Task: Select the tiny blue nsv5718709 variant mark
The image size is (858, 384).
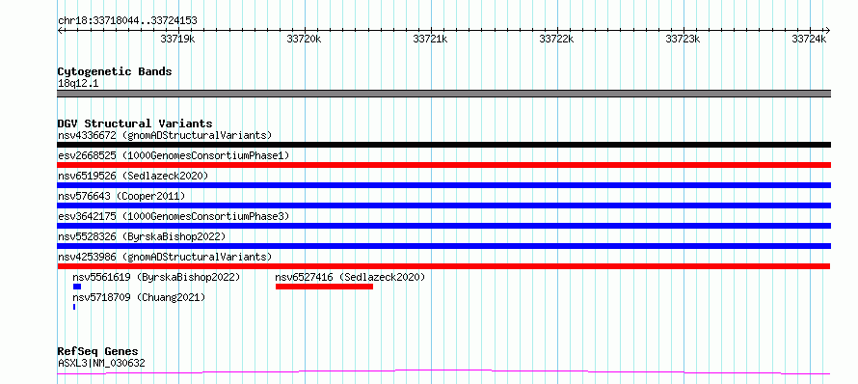Action: [x=74, y=307]
